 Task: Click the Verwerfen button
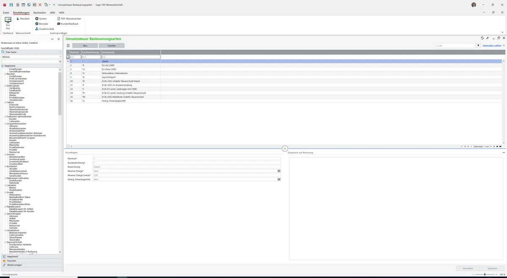click(x=468, y=268)
